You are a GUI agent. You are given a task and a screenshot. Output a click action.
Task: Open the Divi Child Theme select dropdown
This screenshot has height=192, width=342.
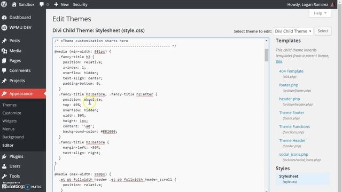pyautogui.click(x=293, y=31)
